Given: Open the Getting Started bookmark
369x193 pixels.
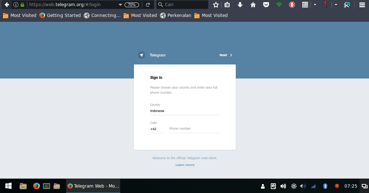Looking at the screenshot, I should click(x=60, y=15).
